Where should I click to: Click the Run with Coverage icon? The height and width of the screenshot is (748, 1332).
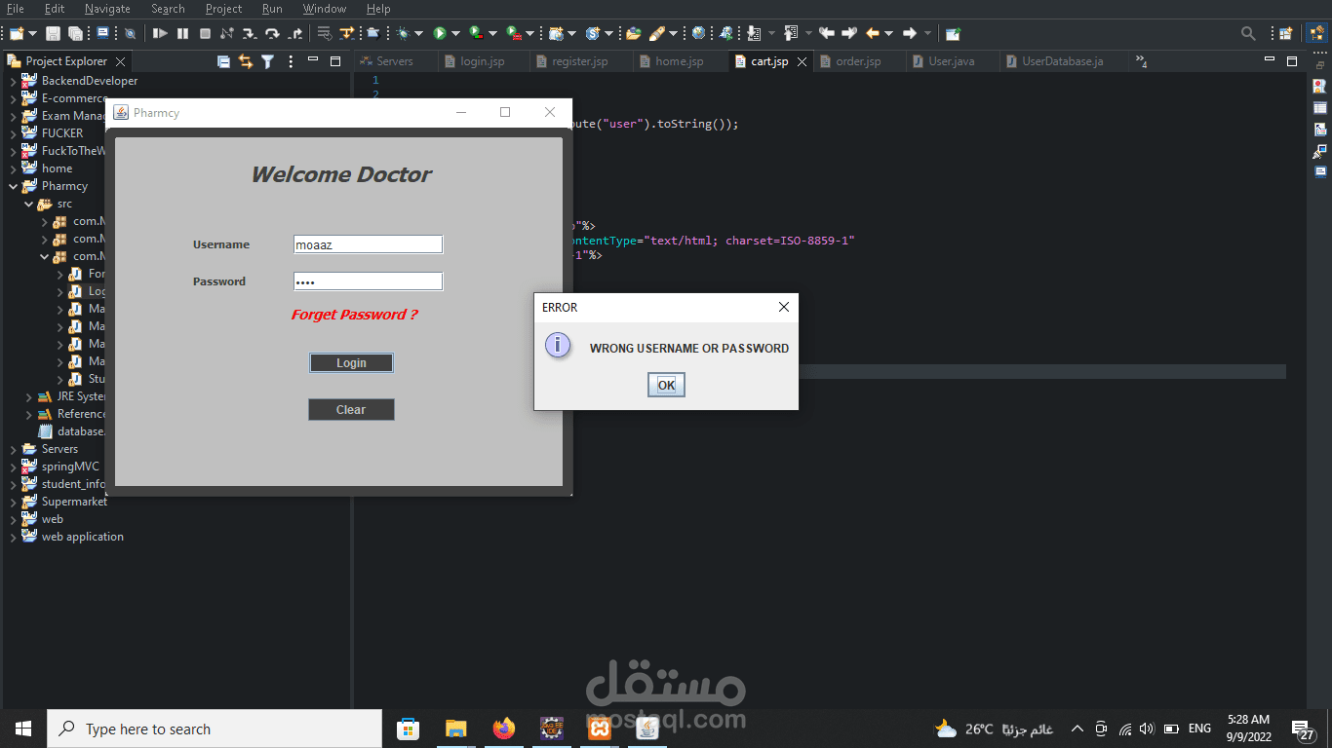click(x=476, y=33)
